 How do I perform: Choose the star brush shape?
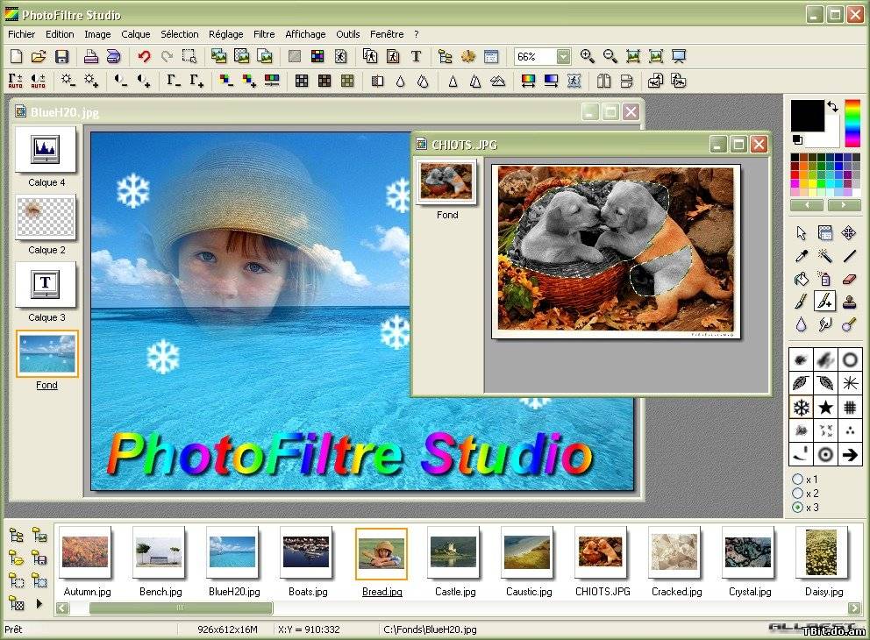point(825,408)
